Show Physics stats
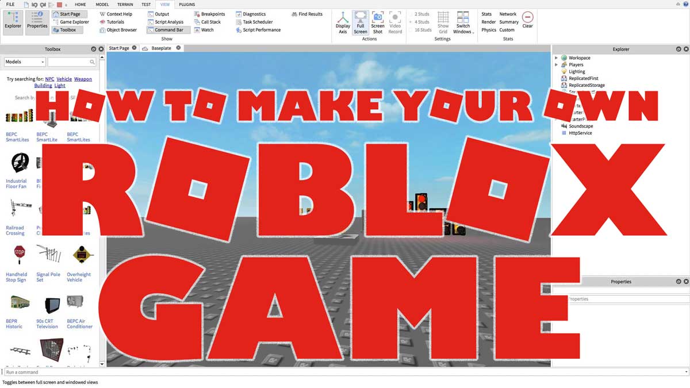 (x=489, y=30)
